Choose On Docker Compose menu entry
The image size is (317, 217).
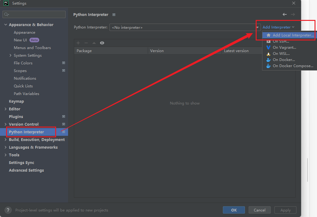tap(289, 66)
